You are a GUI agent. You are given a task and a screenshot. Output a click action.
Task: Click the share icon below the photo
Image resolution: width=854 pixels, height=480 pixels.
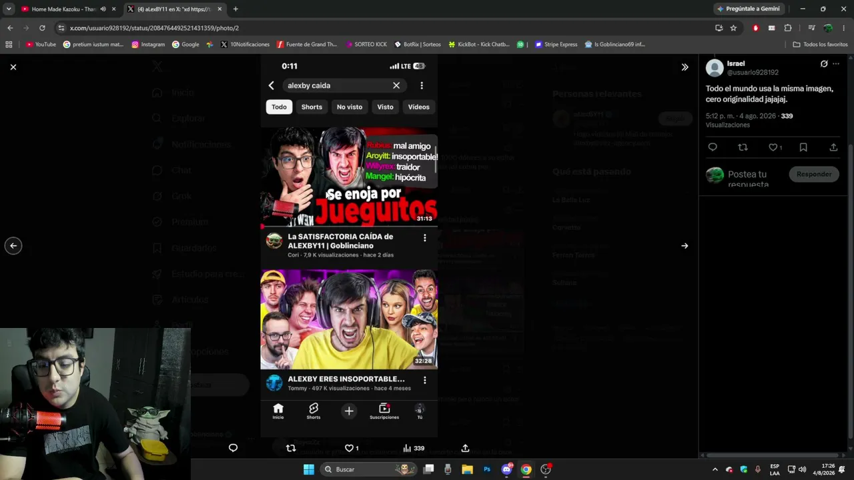tap(465, 448)
